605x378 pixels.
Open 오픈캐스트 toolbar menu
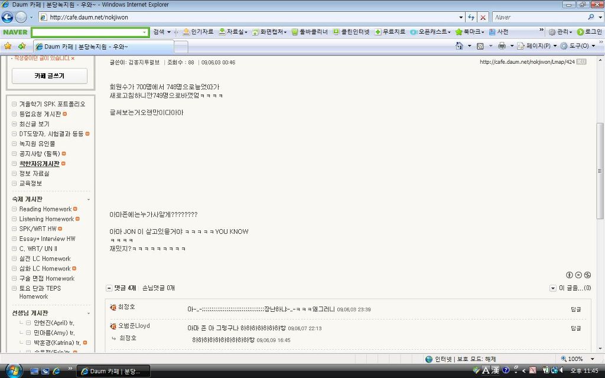click(430, 32)
